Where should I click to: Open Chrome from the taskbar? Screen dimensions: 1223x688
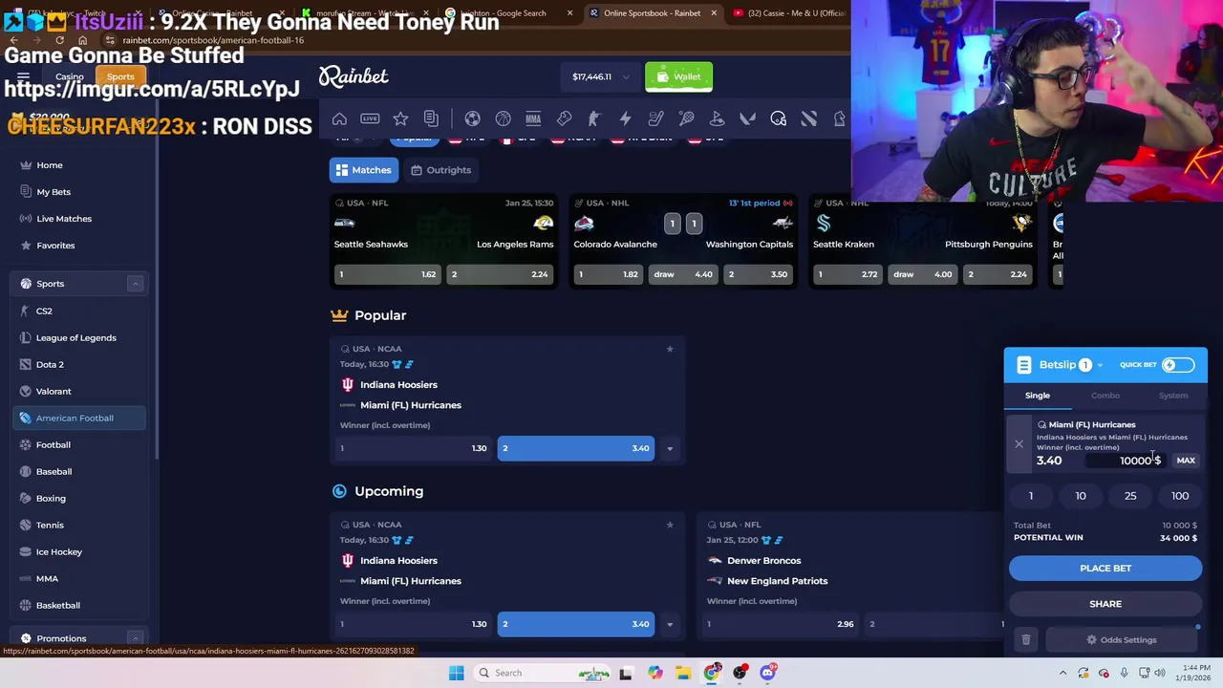[x=711, y=673]
